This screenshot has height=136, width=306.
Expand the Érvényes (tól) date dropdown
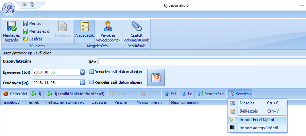pos(82,72)
